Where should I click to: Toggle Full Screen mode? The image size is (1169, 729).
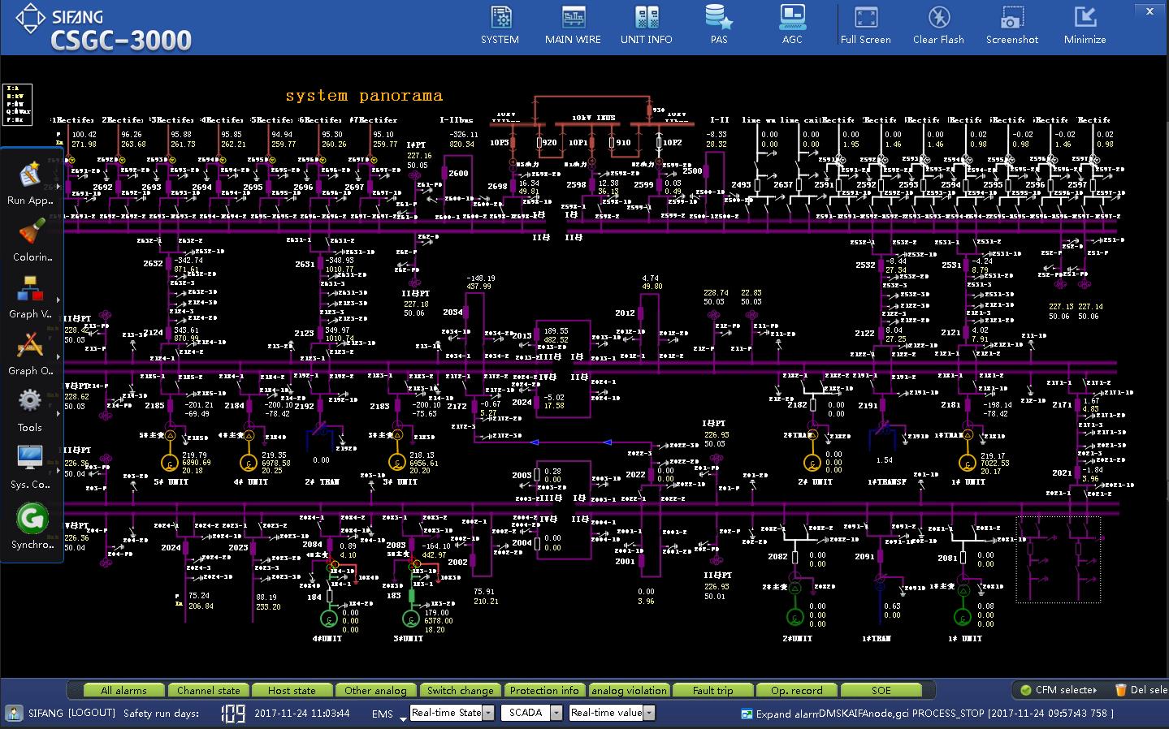coord(865,18)
